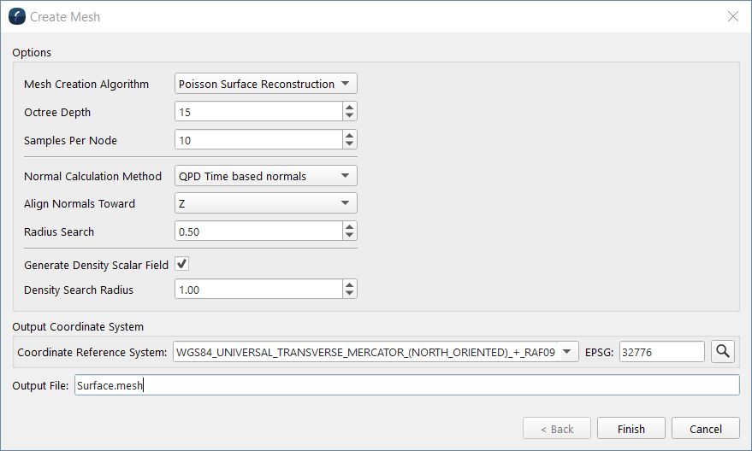The width and height of the screenshot is (752, 451).
Task: Click the Octree Depth value field
Action: coord(258,112)
